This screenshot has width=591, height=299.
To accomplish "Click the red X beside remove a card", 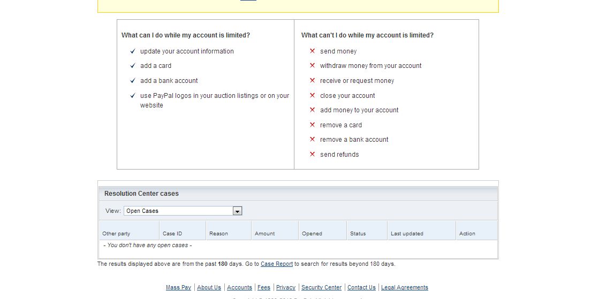I will pyautogui.click(x=312, y=125).
